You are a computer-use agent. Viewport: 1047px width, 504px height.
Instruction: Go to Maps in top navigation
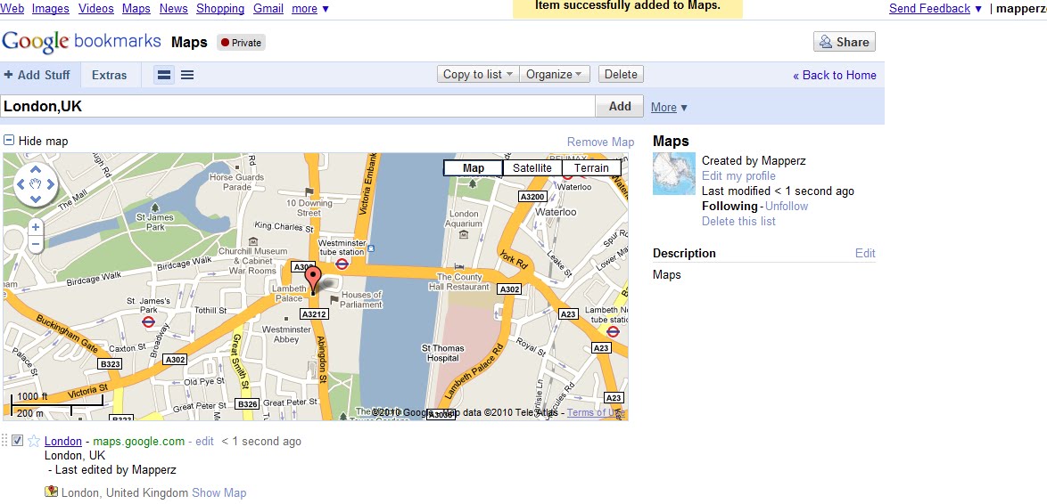(136, 9)
